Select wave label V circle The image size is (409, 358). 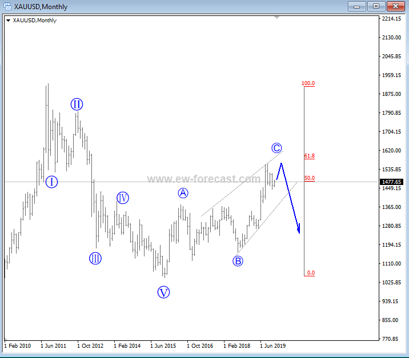tap(163, 292)
